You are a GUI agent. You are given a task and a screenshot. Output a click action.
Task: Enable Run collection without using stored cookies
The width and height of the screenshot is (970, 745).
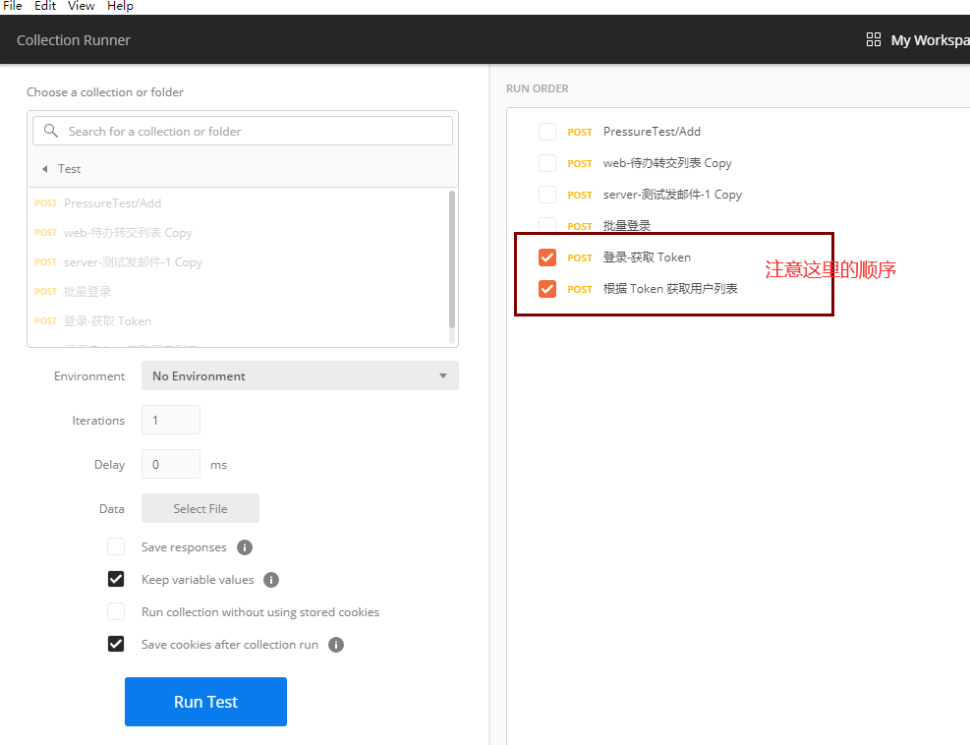coord(116,612)
